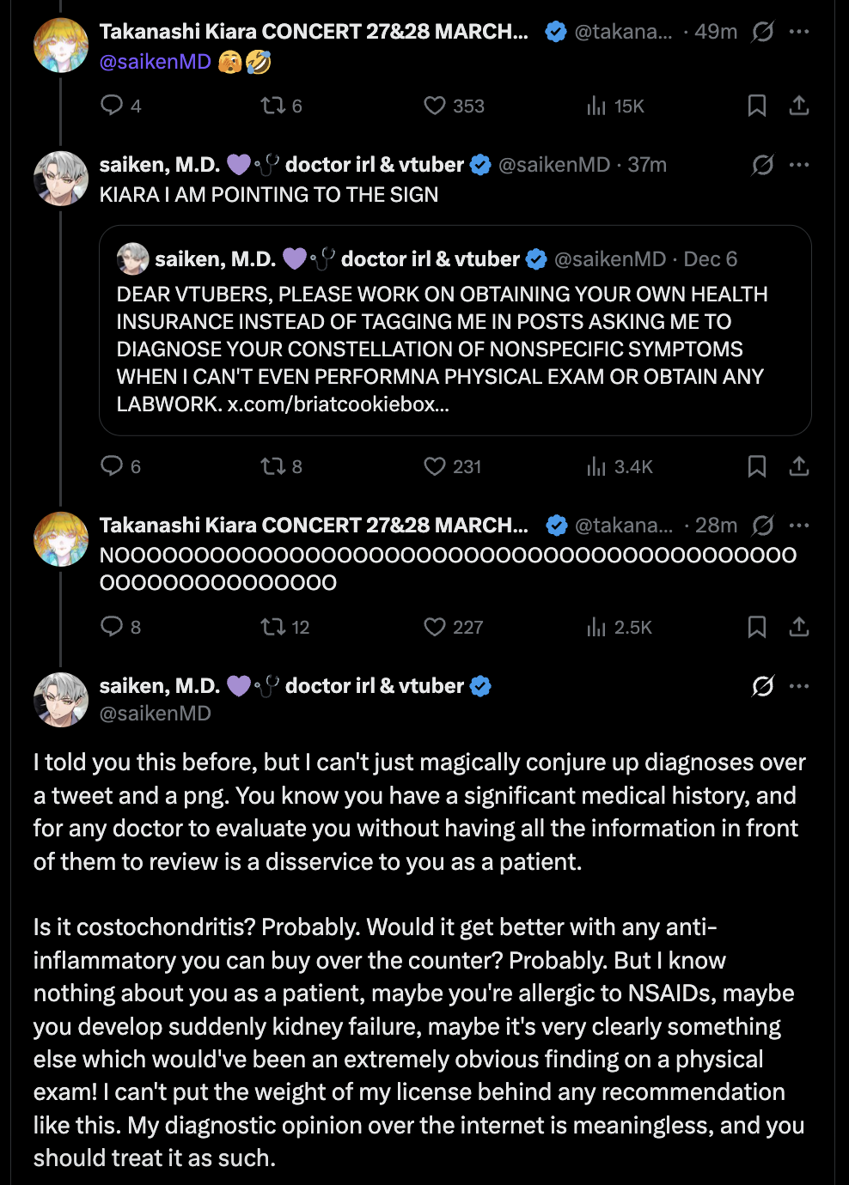The width and height of the screenshot is (849, 1185).
Task: Open Grok icon on saiken's 37m tweet
Action: click(762, 165)
